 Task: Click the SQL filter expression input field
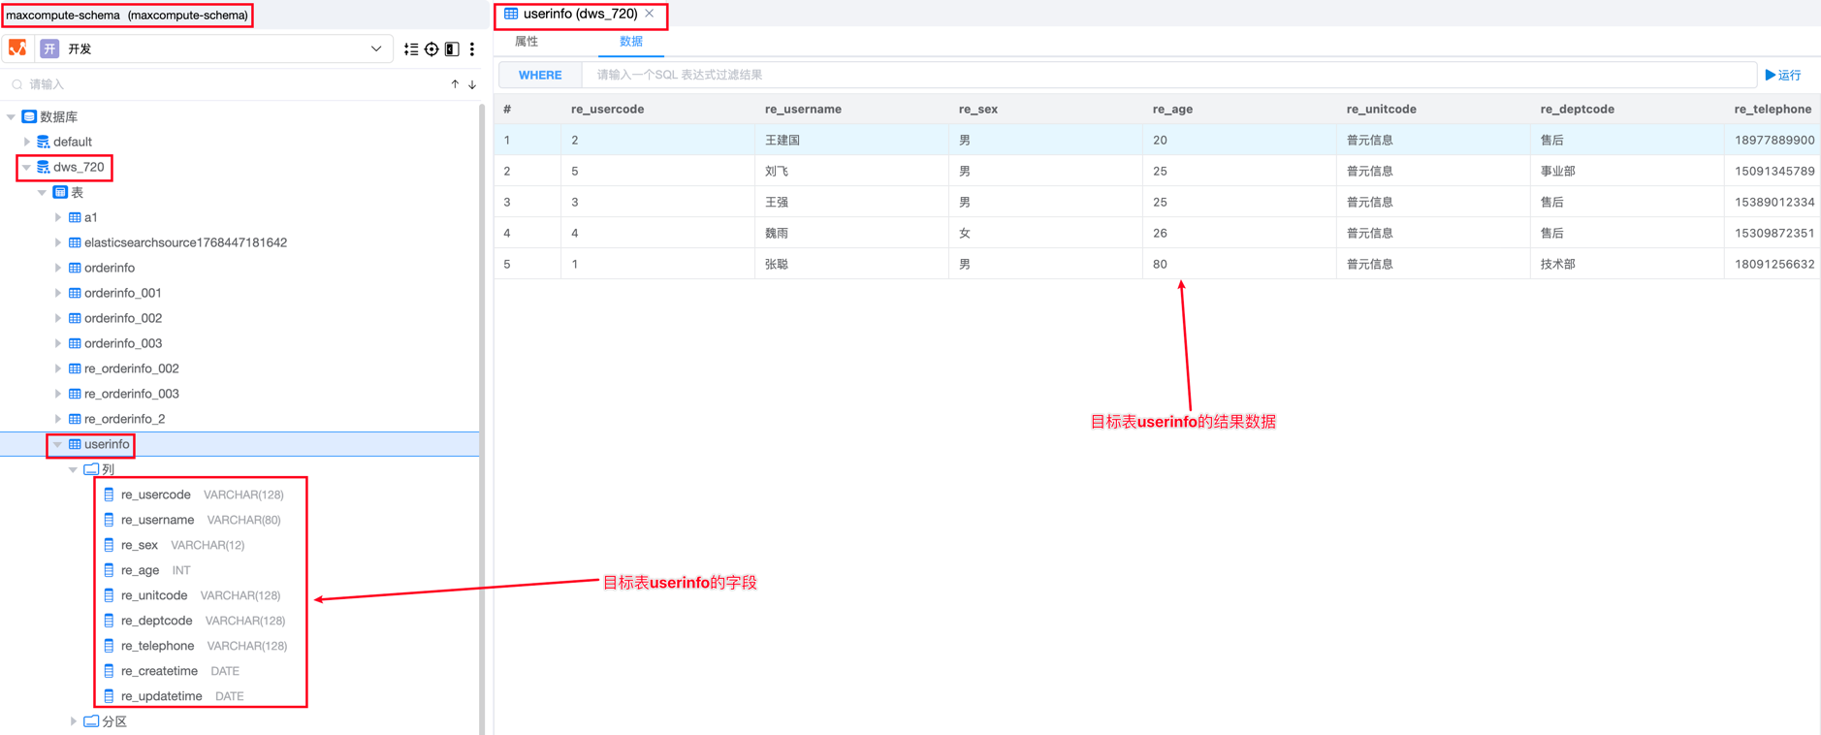[1164, 75]
